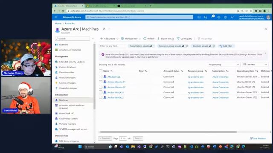273x153 pixels.
Task: Open Azure Stack HCI
Action: (67, 113)
